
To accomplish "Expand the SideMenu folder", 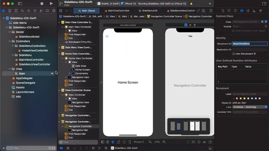I will (13, 55).
